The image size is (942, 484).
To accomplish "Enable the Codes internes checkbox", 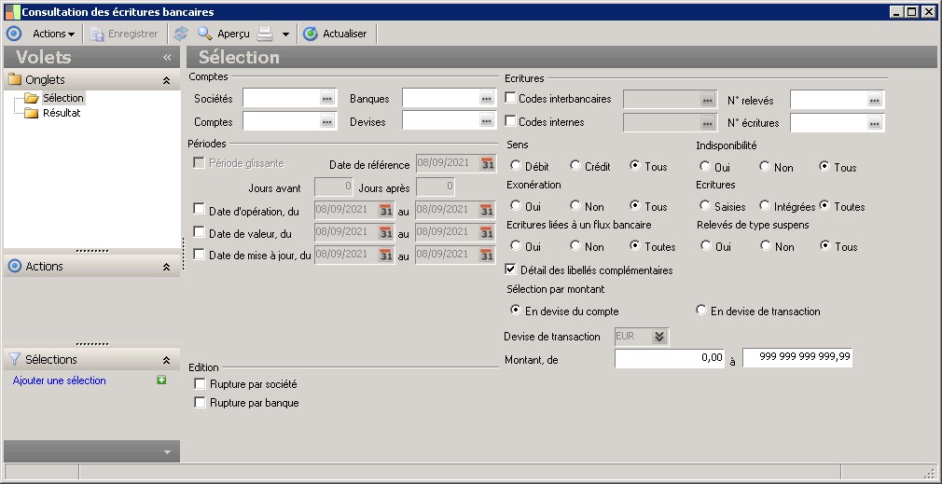I will (511, 121).
